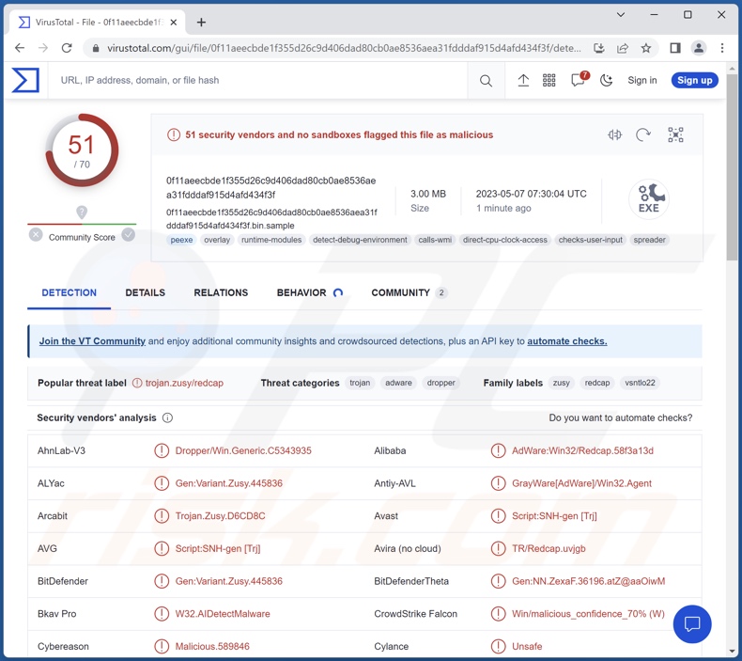This screenshot has width=742, height=661.
Task: Switch to the DETAILS tab
Action: pos(145,292)
